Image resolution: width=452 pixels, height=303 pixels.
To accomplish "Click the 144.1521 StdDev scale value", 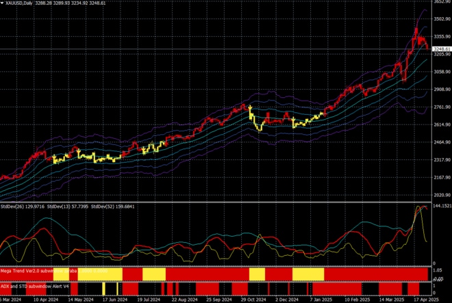I will (x=442, y=206).
